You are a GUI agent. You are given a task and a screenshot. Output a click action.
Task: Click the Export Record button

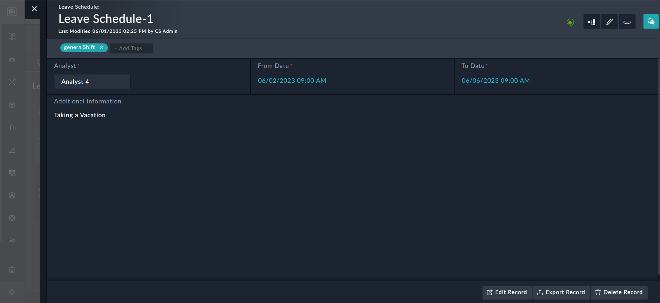tap(561, 292)
